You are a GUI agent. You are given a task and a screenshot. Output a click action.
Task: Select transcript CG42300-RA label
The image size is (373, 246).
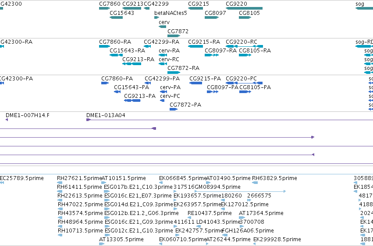[16, 42]
